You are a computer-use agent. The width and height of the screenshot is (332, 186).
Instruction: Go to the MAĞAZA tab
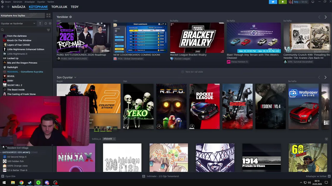point(19,7)
